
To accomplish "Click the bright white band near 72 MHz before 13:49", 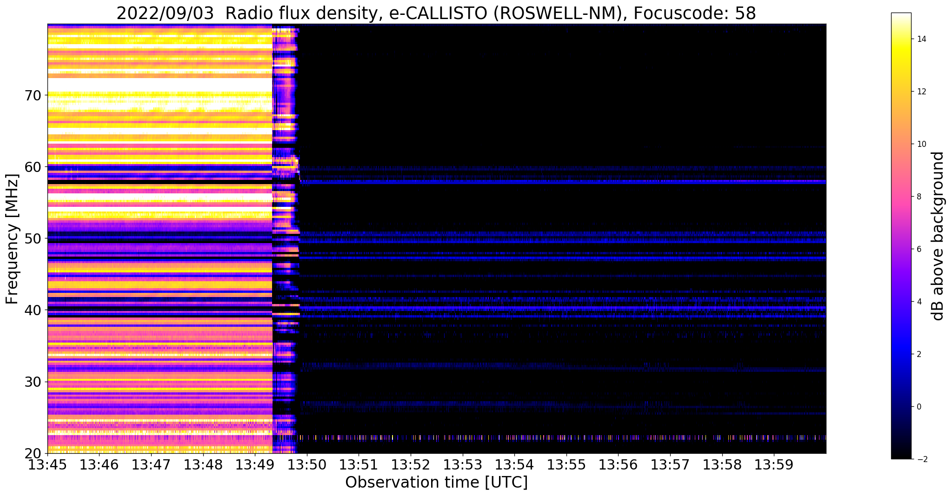I will (x=160, y=85).
